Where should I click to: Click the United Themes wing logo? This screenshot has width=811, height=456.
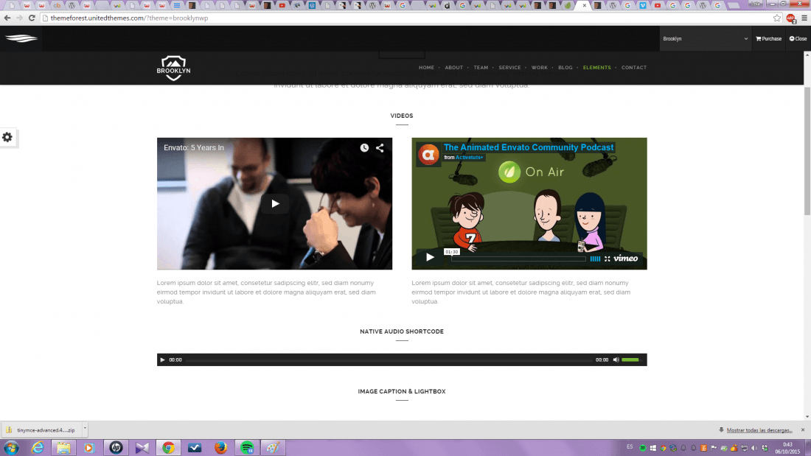[x=21, y=38]
